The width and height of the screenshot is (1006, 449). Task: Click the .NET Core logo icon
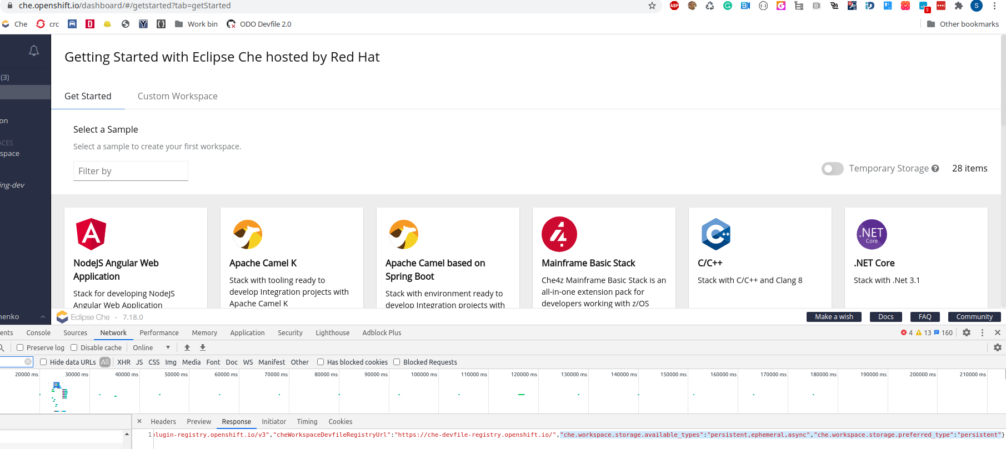(x=872, y=234)
